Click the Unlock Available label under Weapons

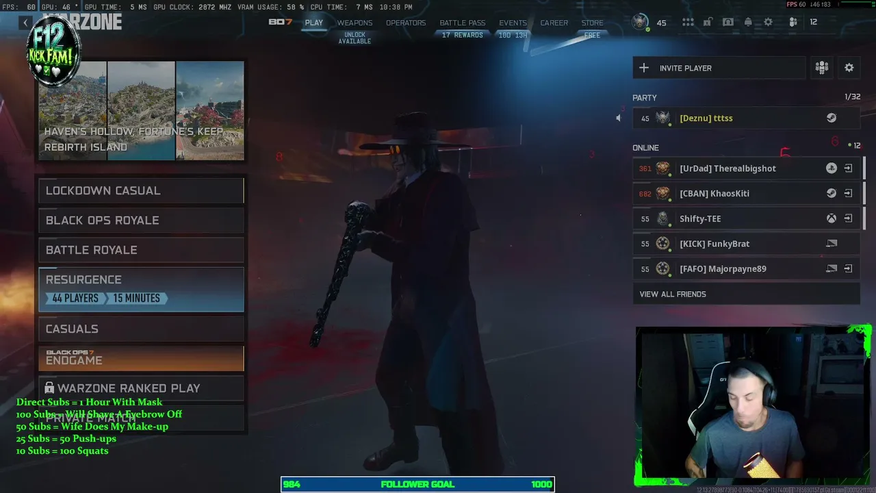click(x=355, y=38)
